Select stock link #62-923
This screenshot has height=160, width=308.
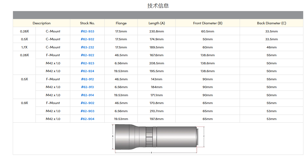87,63
